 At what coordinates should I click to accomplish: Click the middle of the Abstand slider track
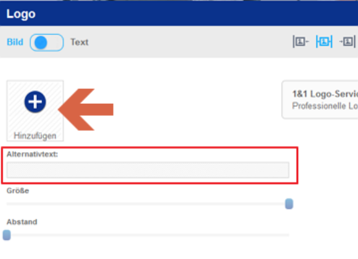(148, 235)
